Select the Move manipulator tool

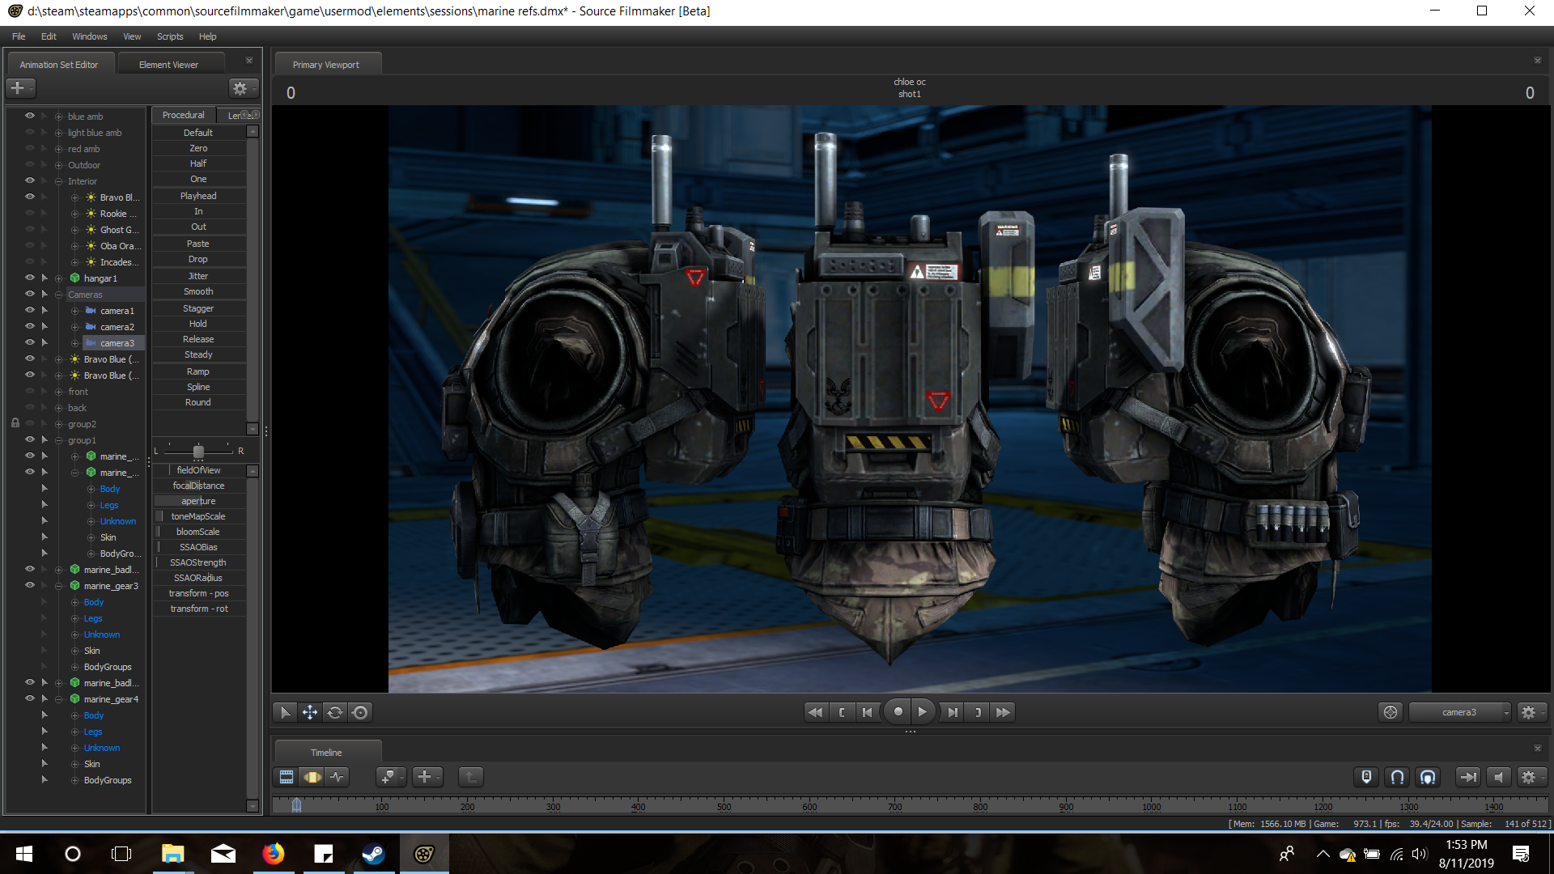point(309,712)
